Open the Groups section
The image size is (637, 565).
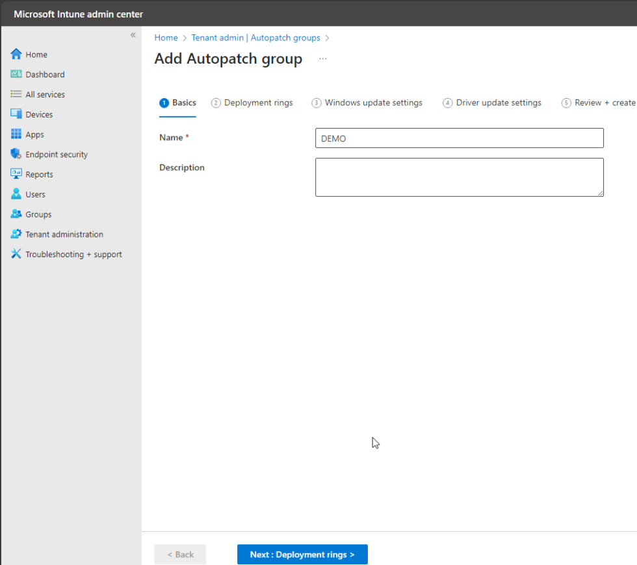tap(38, 214)
